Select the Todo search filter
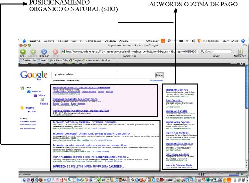The height and width of the screenshot is (183, 249). coord(28,87)
